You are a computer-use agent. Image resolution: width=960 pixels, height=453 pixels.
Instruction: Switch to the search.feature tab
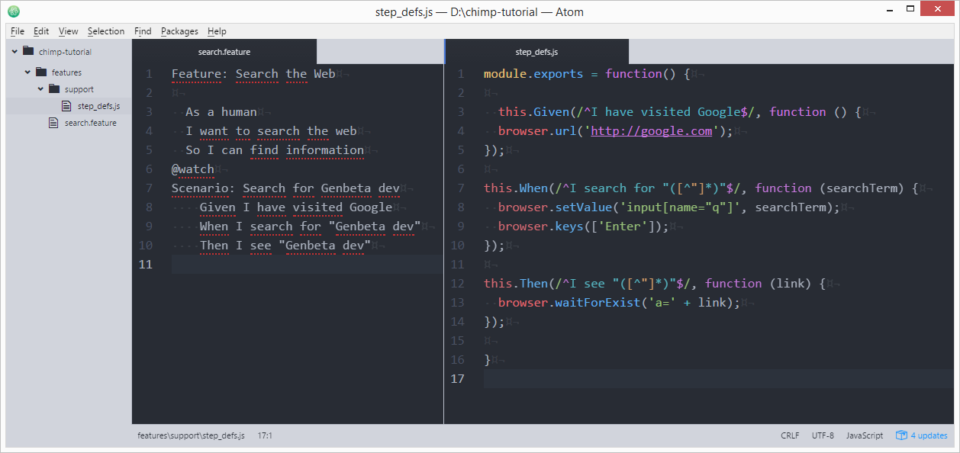[224, 51]
